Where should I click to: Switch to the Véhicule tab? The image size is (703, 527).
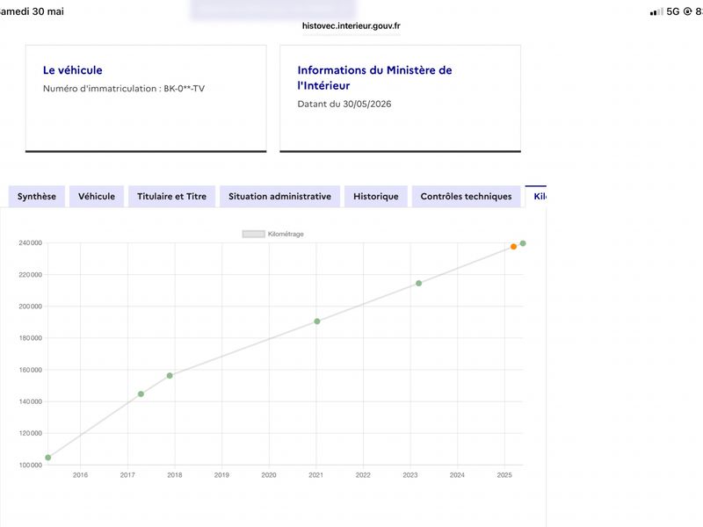coord(97,196)
